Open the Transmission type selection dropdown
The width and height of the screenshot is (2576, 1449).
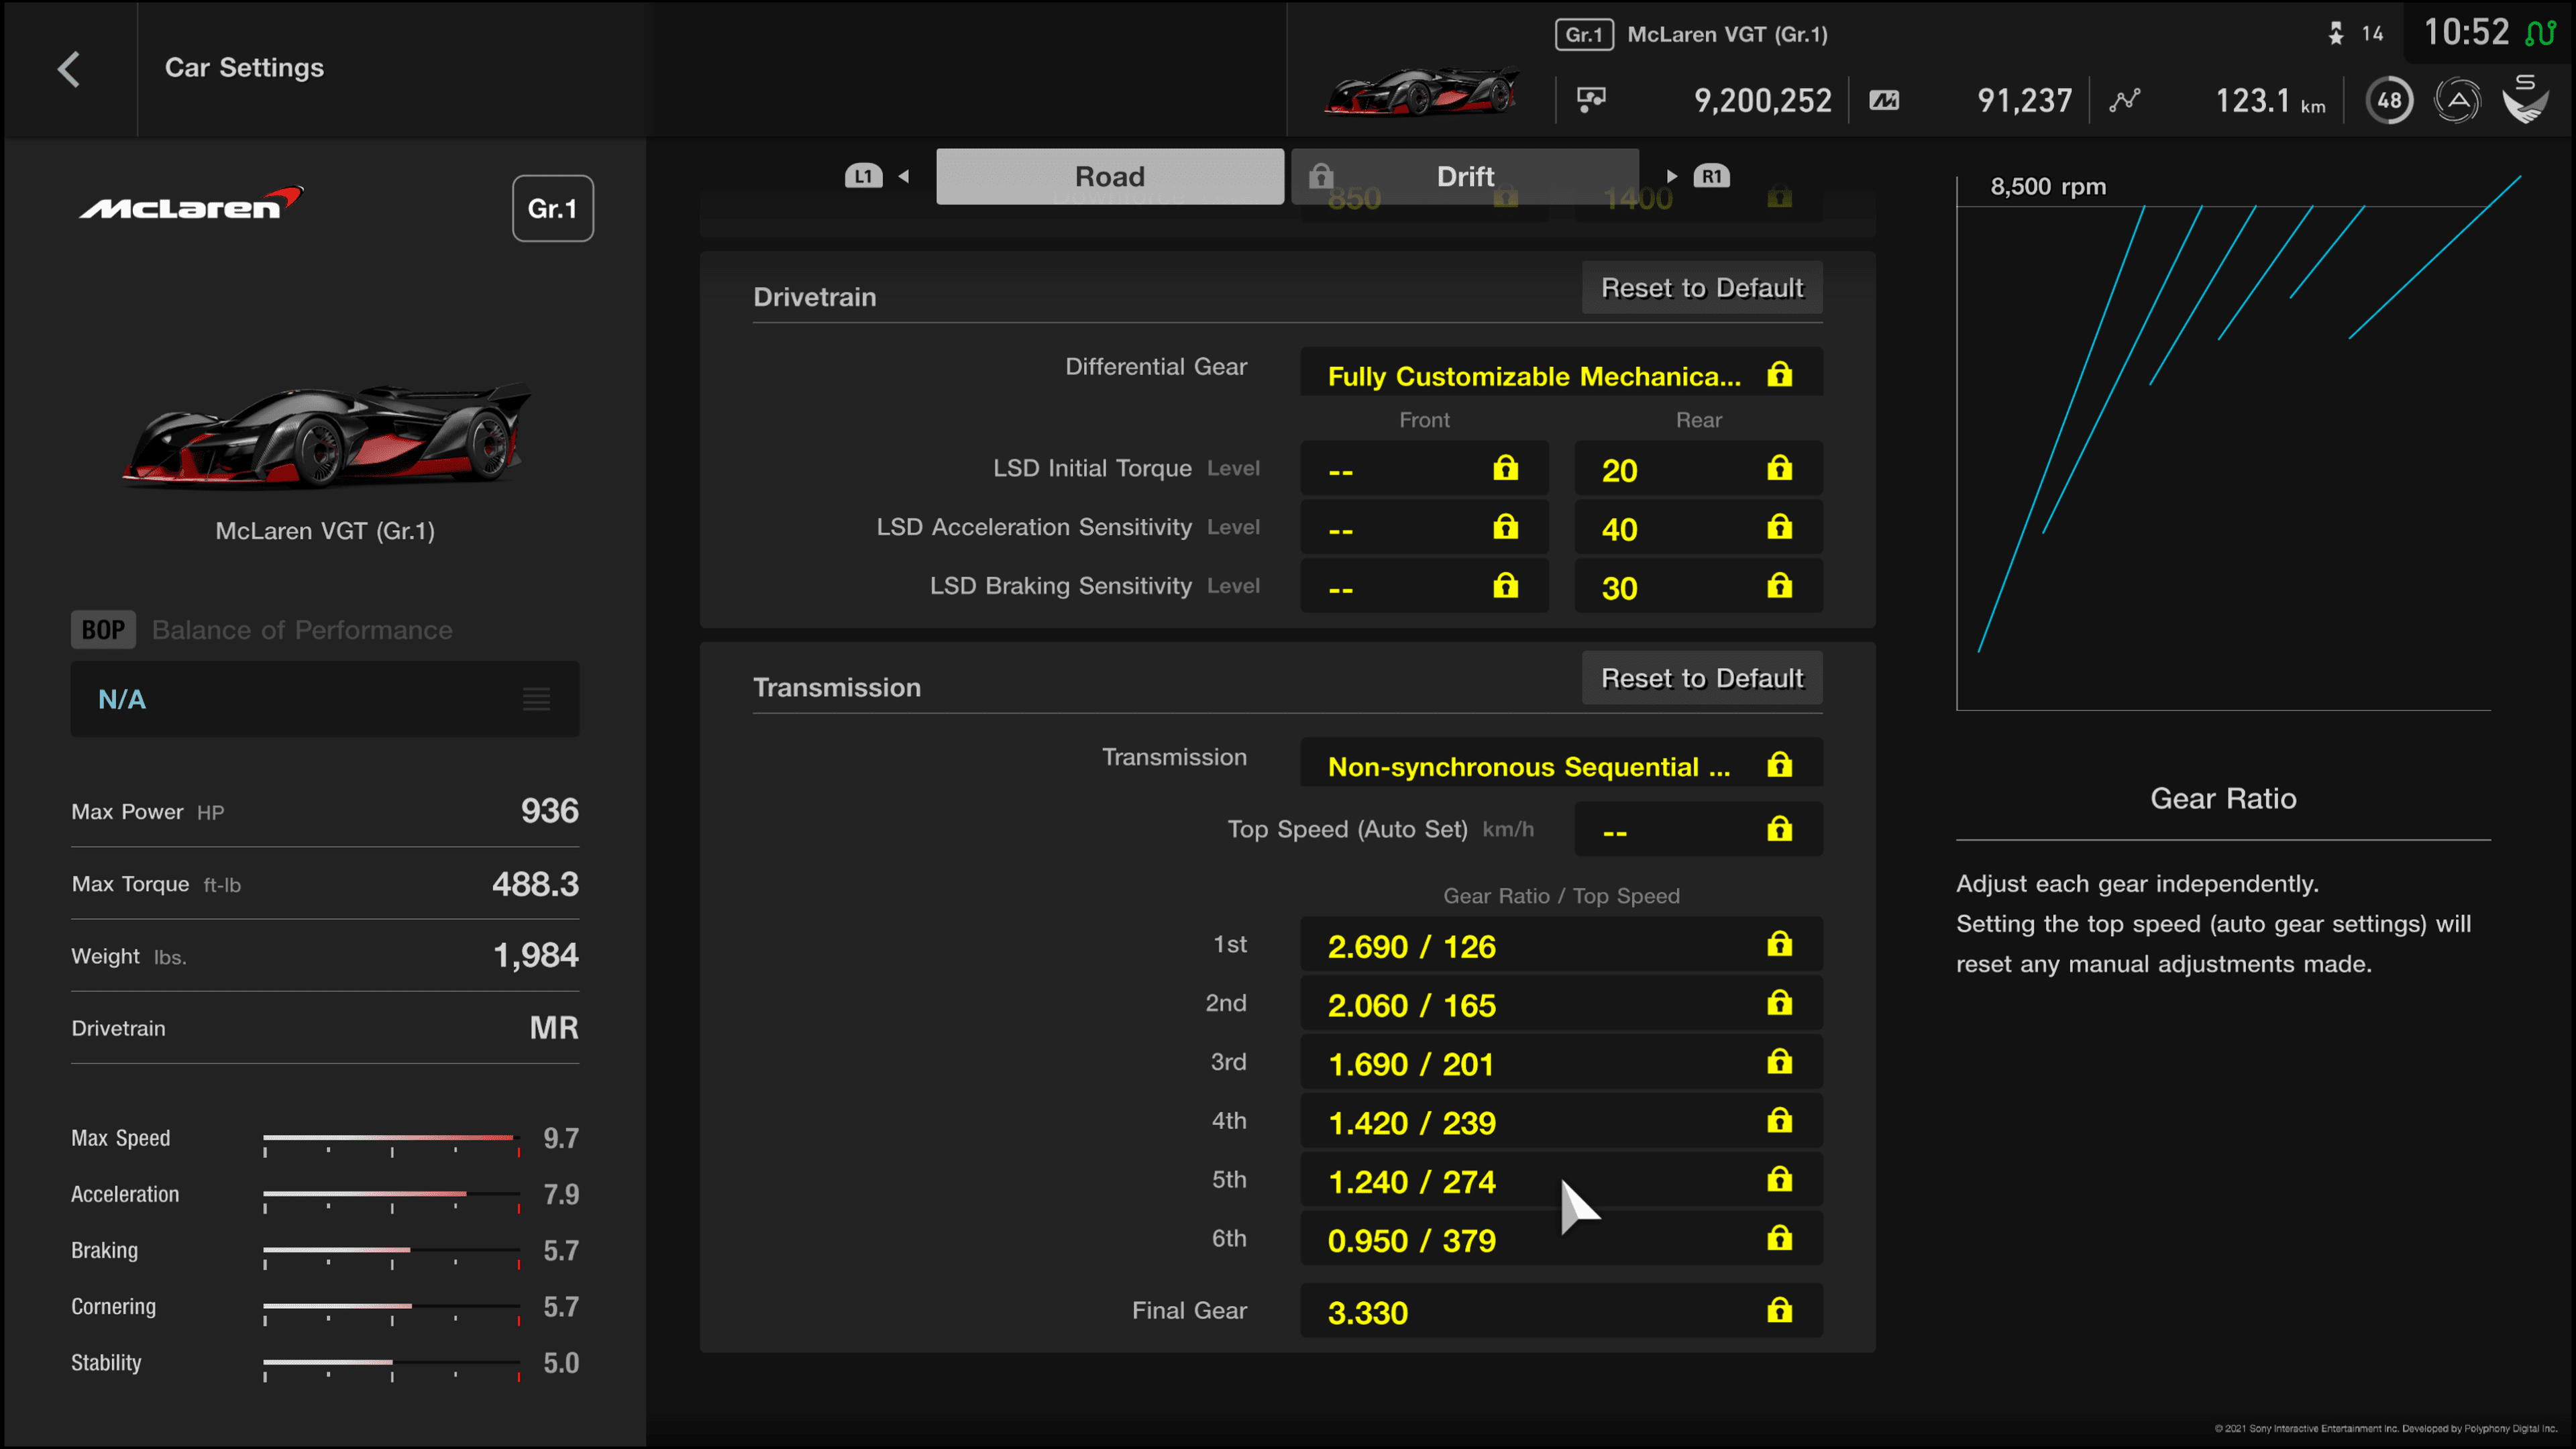click(1561, 763)
